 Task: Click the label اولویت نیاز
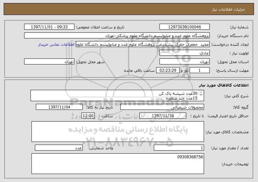coord(239,53)
